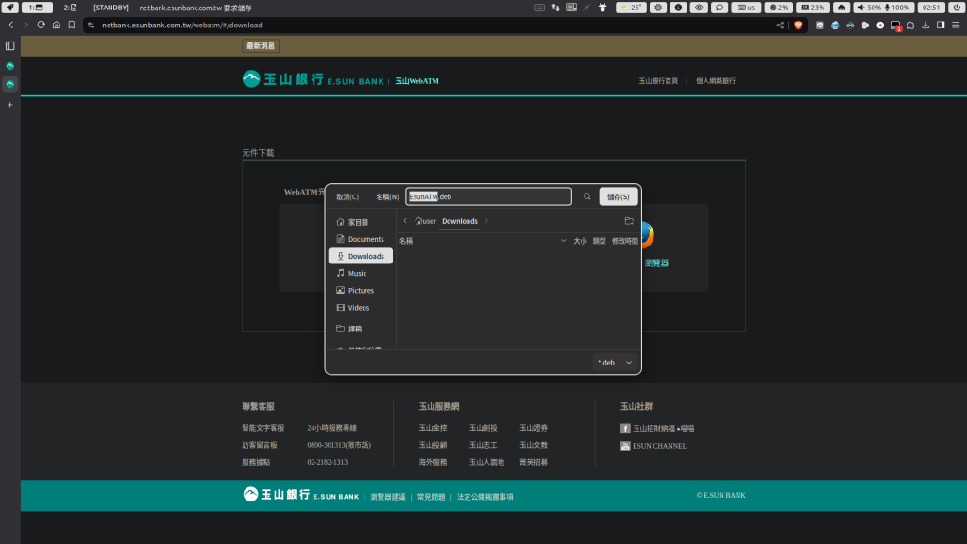Open 常見問題 in bottom bar
The image size is (967, 544).
tap(431, 497)
